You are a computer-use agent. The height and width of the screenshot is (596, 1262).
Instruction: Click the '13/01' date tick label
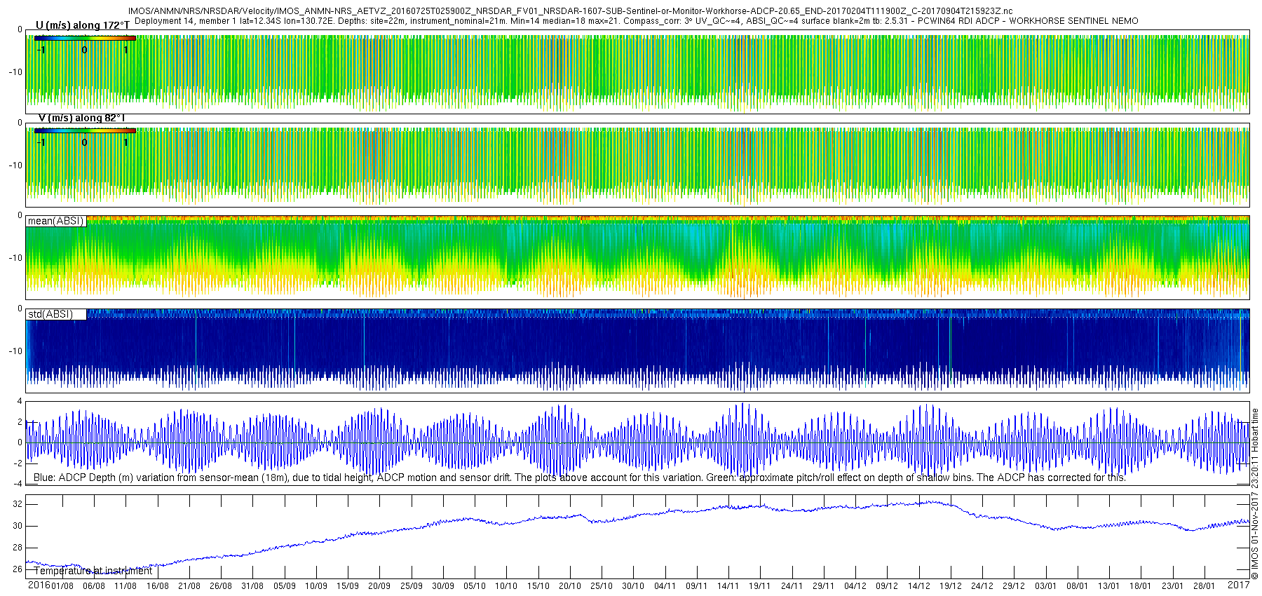[x=1109, y=586]
